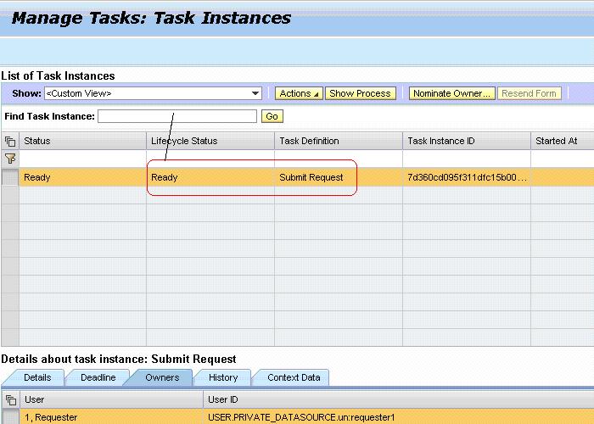Click the select-all icon in owners table header
594x424 pixels.
point(10,399)
